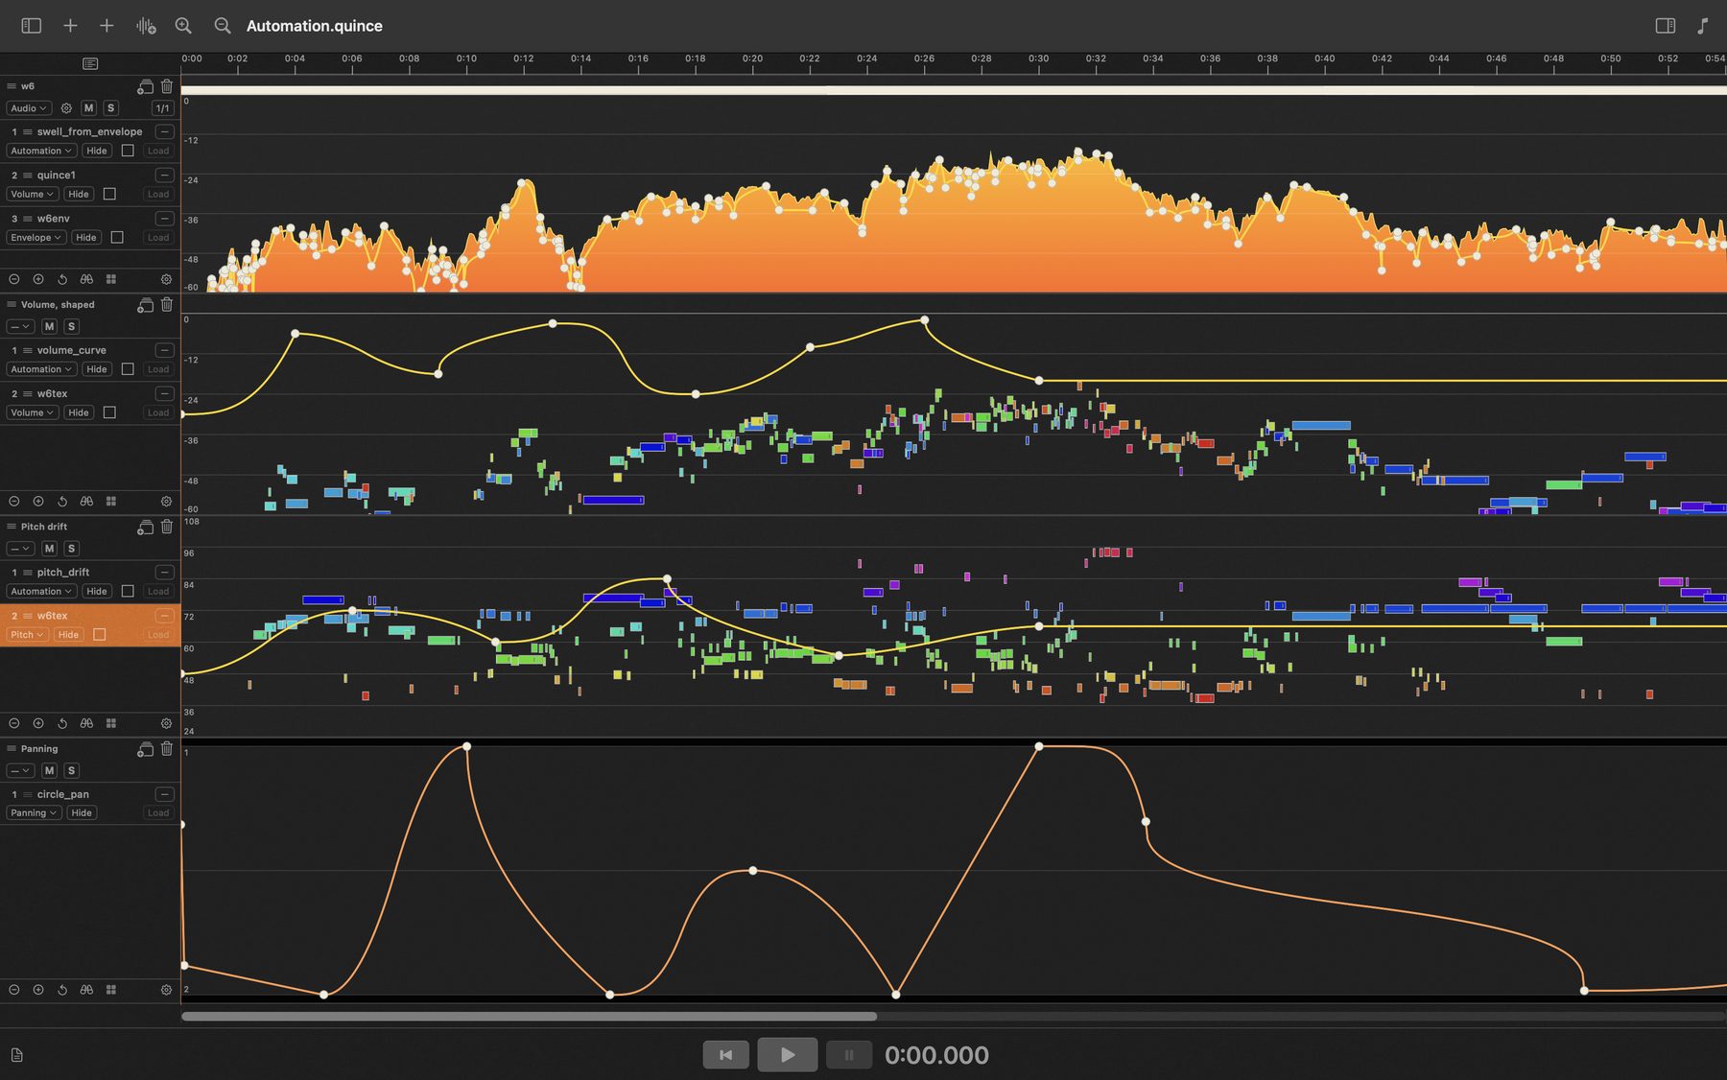Tick the swell_from_envelope layer checkbox
The width and height of the screenshot is (1727, 1080).
[128, 151]
